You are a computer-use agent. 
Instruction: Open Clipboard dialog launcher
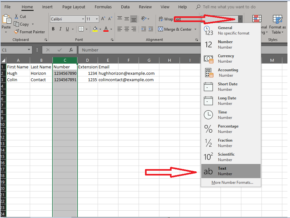pos(46,40)
